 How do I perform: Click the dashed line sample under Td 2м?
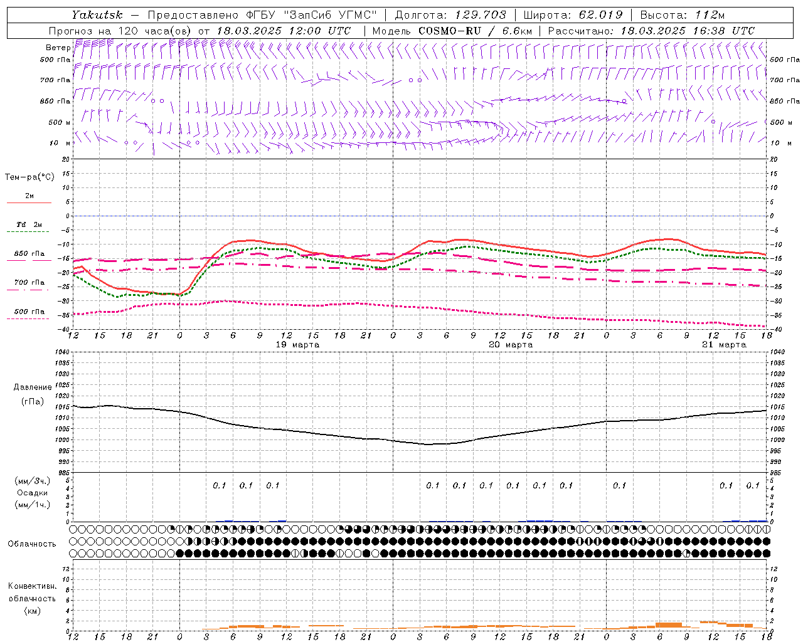(29, 232)
